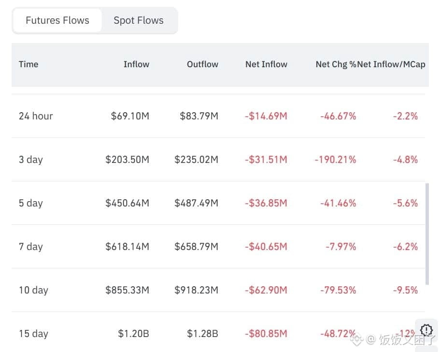Click the 10 day row label
The height and width of the screenshot is (352, 440).
pos(33,290)
